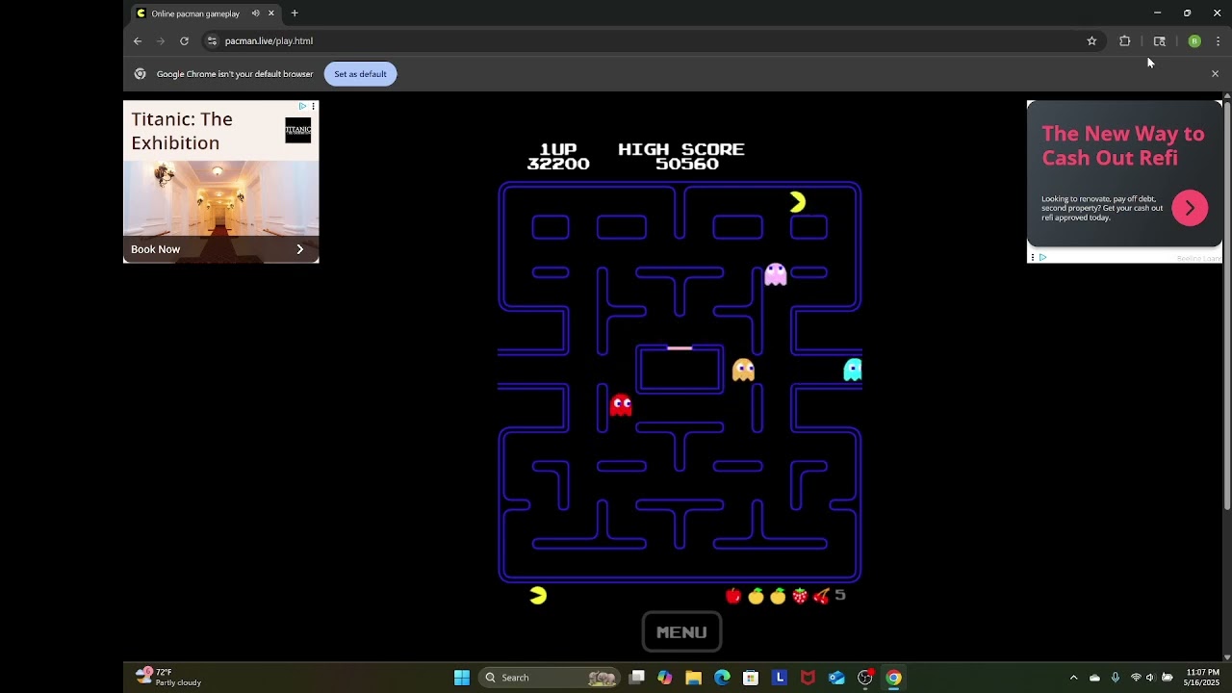Click the pink ghost Pinky
Screen dimensions: 1232x693
click(775, 275)
